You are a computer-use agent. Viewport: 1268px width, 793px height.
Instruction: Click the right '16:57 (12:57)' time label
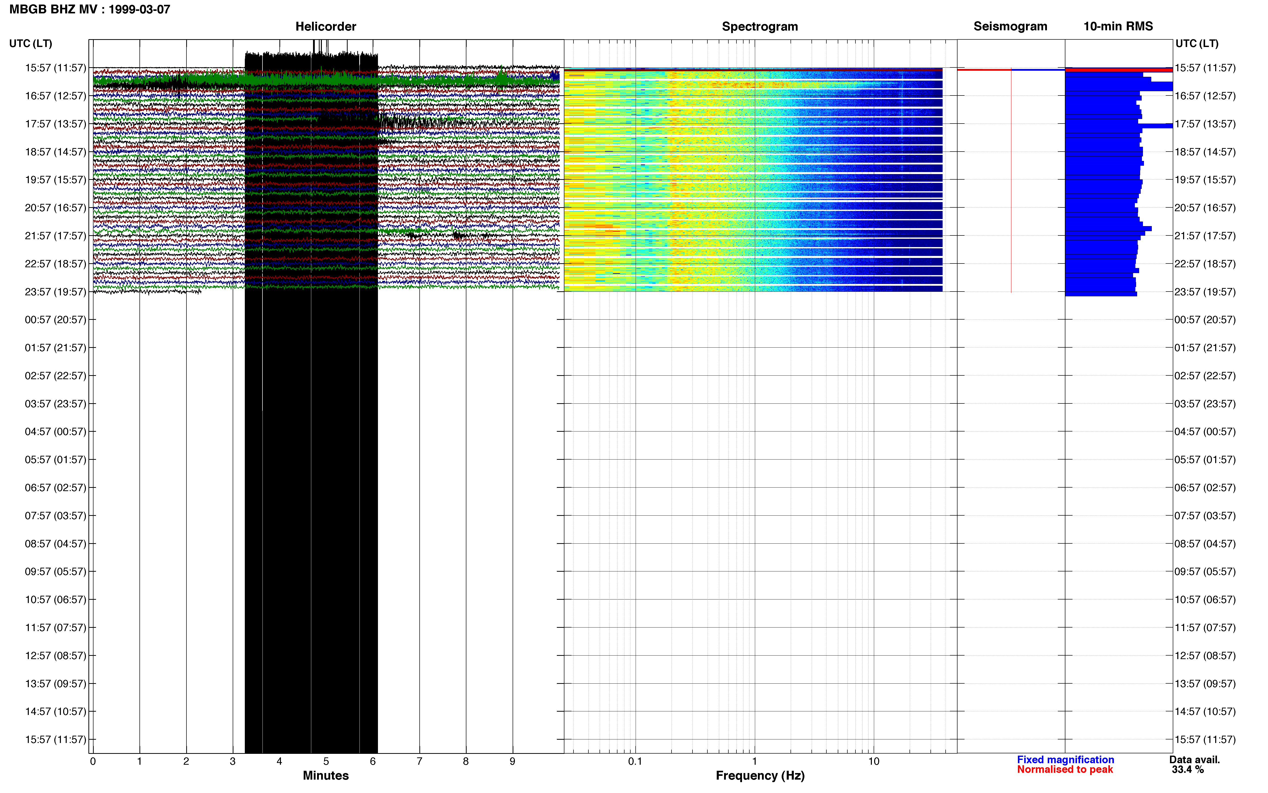coord(1205,95)
